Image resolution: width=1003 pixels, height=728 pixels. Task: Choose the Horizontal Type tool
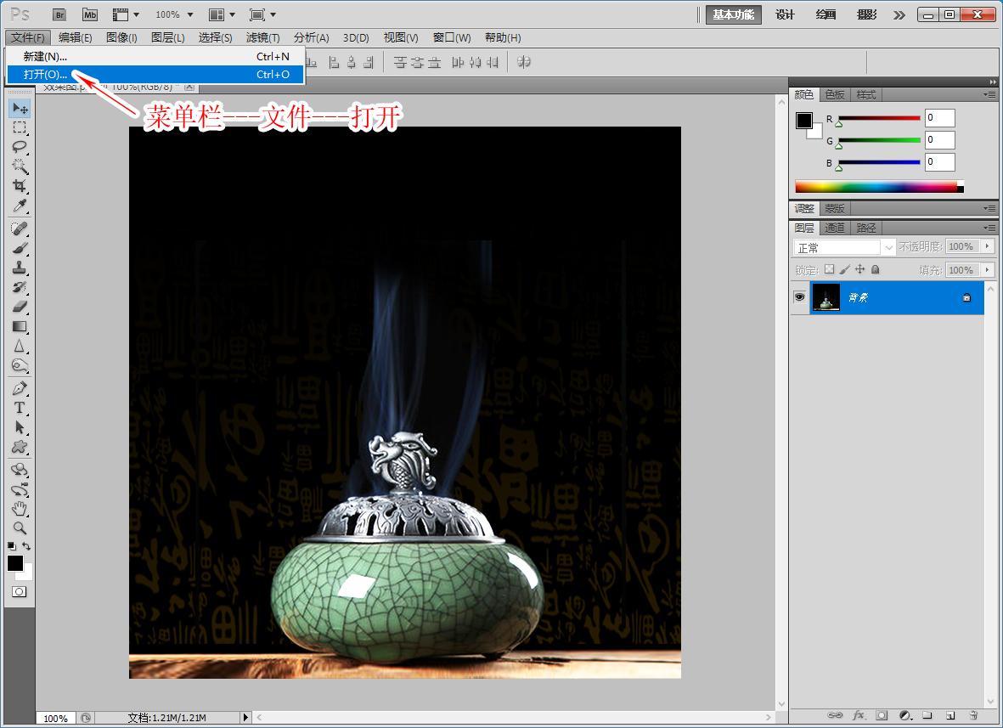(x=20, y=409)
